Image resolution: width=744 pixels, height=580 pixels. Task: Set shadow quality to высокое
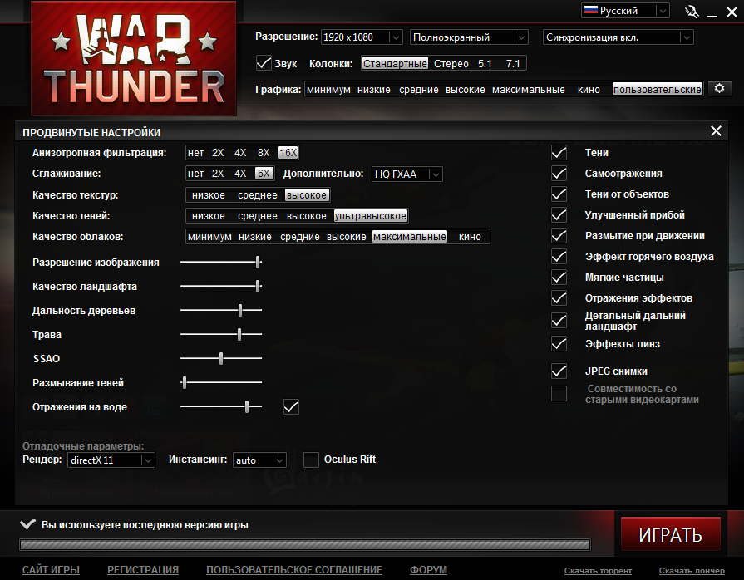coord(307,216)
